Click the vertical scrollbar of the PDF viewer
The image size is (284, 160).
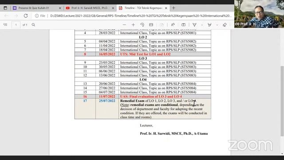tap(282, 101)
